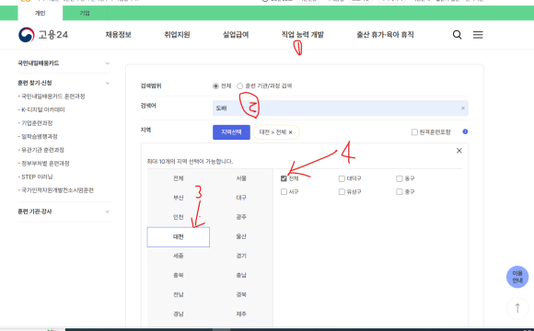Screen dimensions: 534x331
Task: Select 제주 in the region list
Action: click(241, 314)
